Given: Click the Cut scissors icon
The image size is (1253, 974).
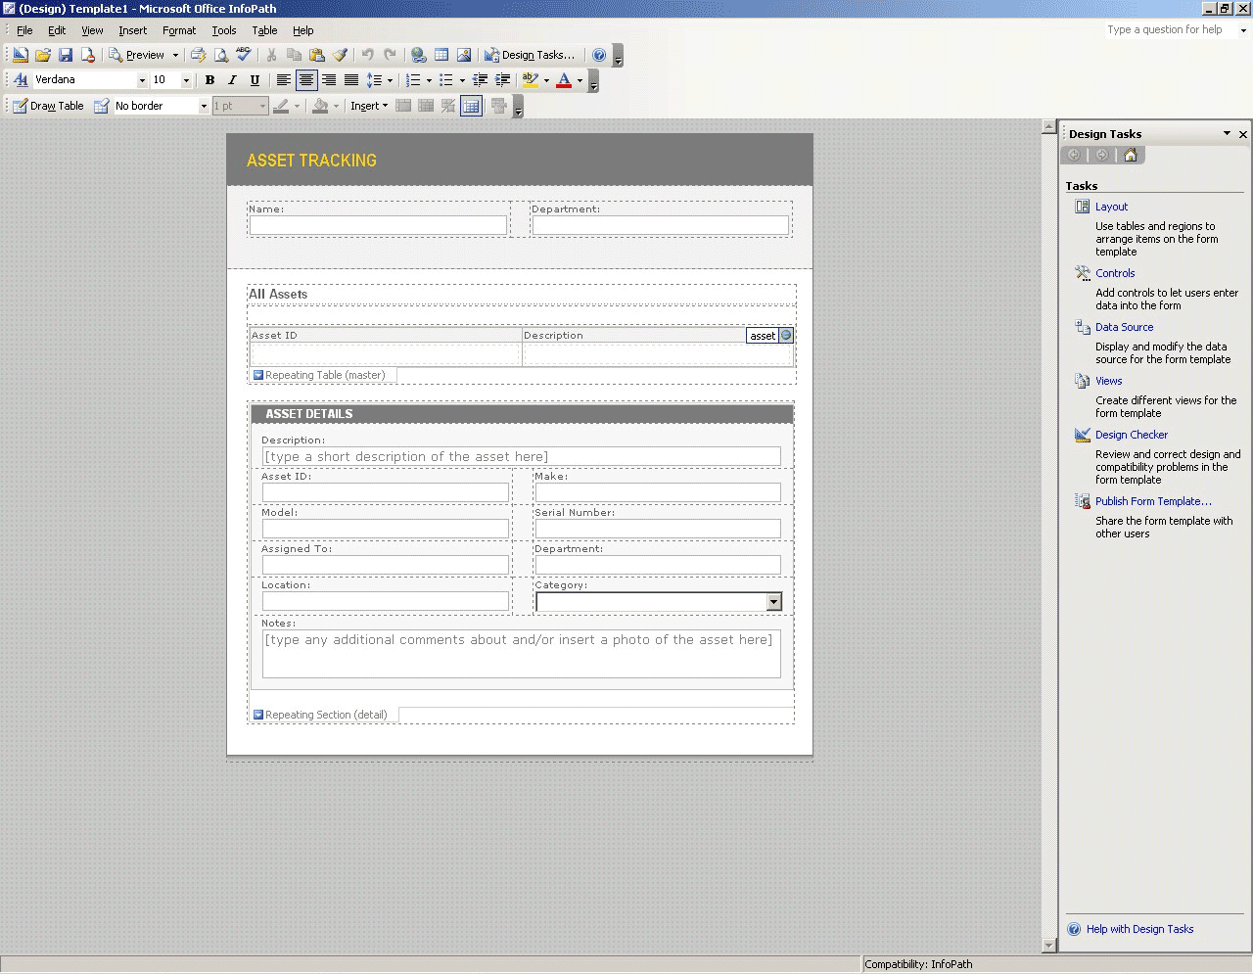Looking at the screenshot, I should pyautogui.click(x=272, y=55).
